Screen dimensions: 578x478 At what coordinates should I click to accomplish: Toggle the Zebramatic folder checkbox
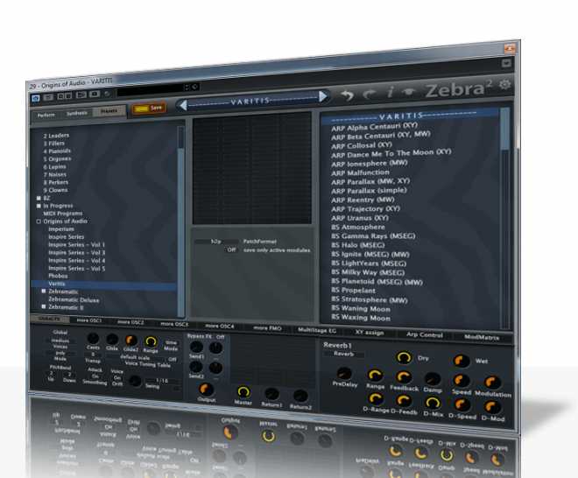tap(44, 292)
